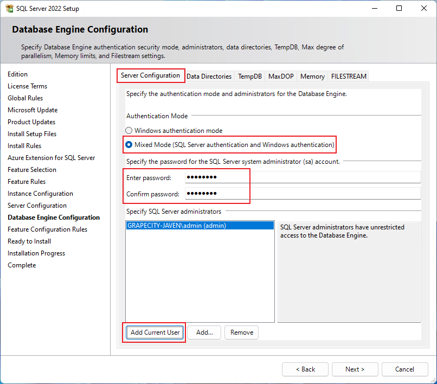Viewport: 437px width, 384px height.
Task: Switch to the MaxDOP tab
Action: point(281,76)
